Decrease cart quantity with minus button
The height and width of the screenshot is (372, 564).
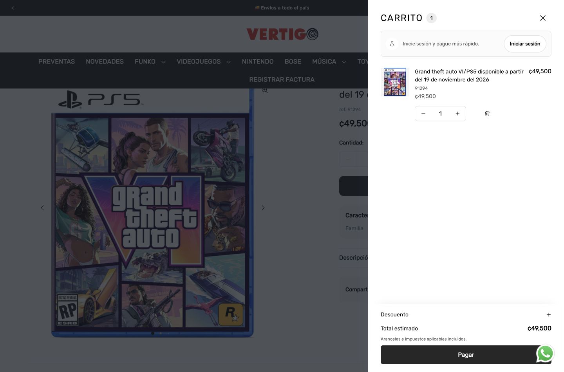tap(423, 114)
